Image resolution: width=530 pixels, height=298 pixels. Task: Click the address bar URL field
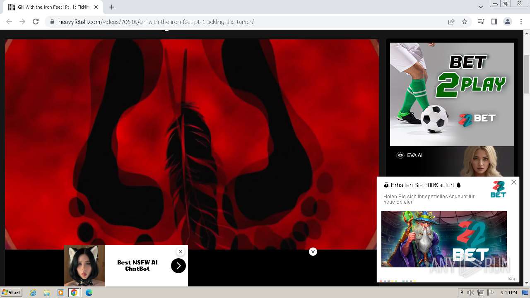(248, 22)
